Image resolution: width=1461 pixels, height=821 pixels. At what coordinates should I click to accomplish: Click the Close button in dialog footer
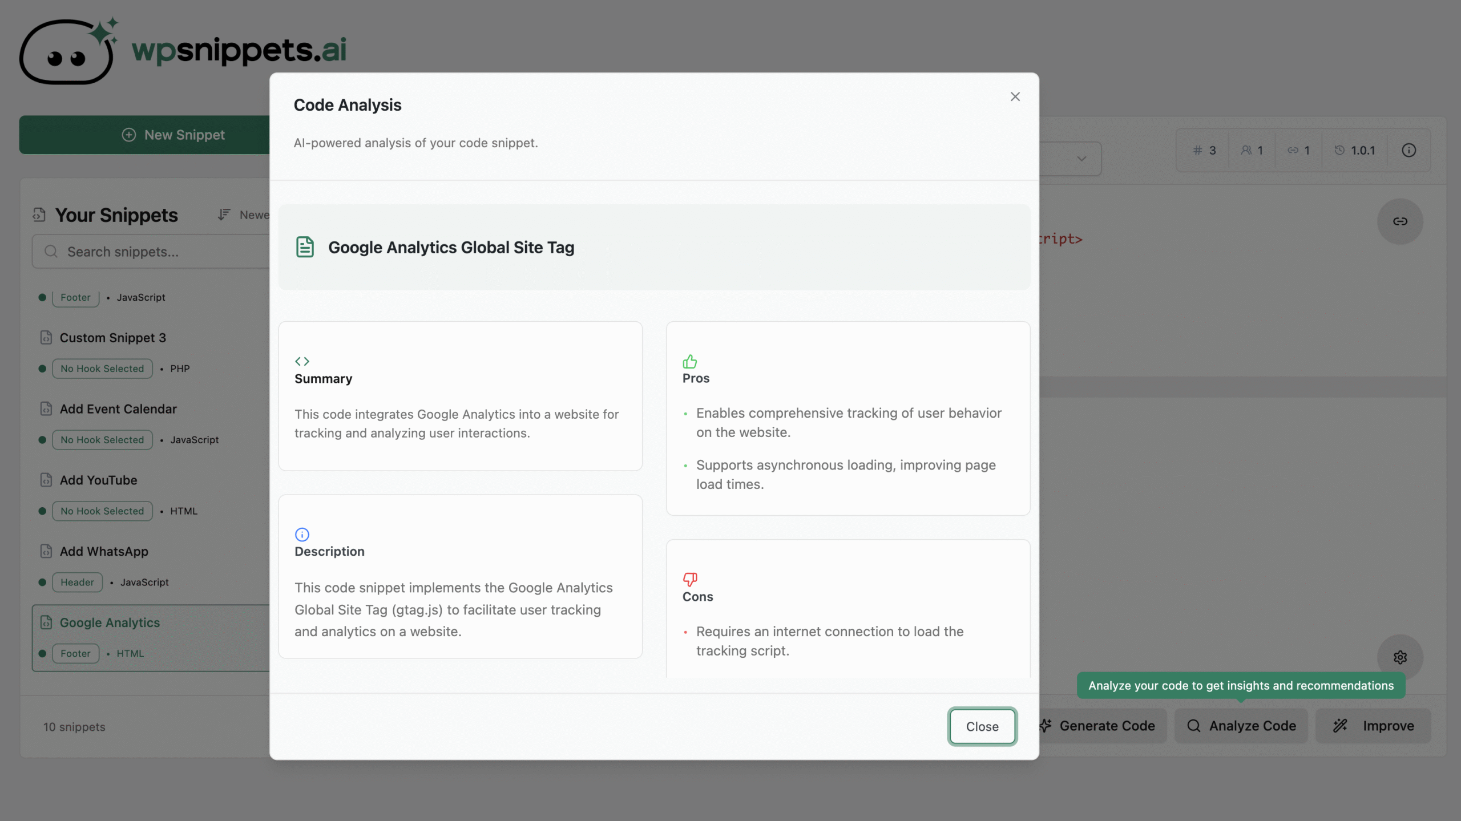click(x=982, y=726)
